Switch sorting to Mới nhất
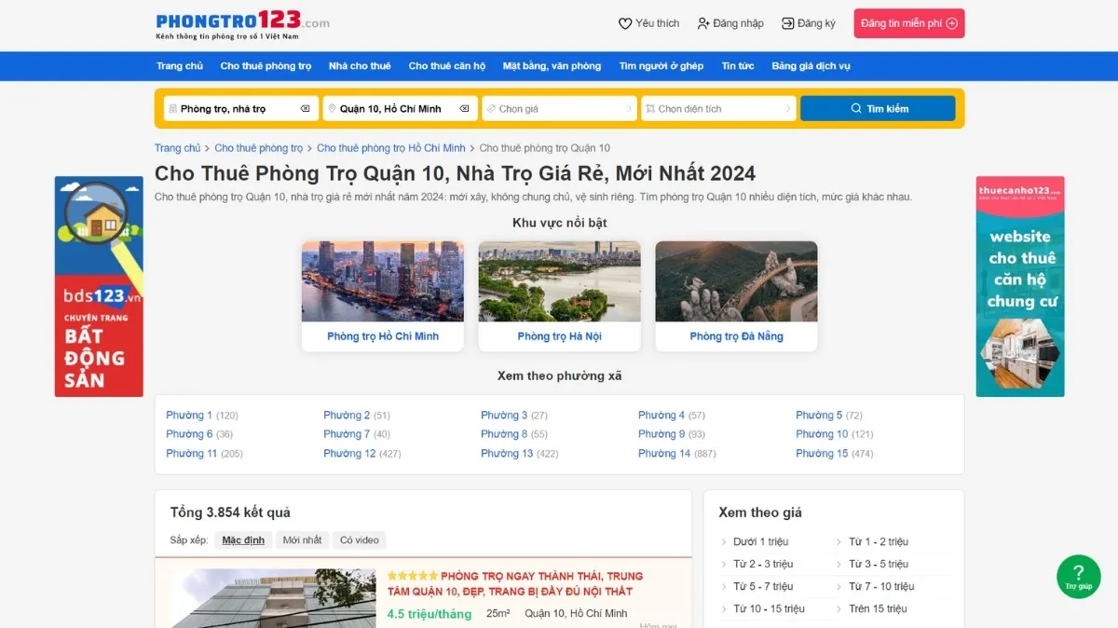1118x628 pixels. (x=302, y=539)
